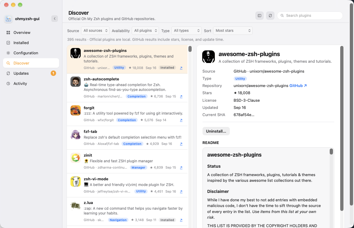Click the fzf-tab anime avatar
Viewport: 354px width, 228px height.
(x=75, y=134)
